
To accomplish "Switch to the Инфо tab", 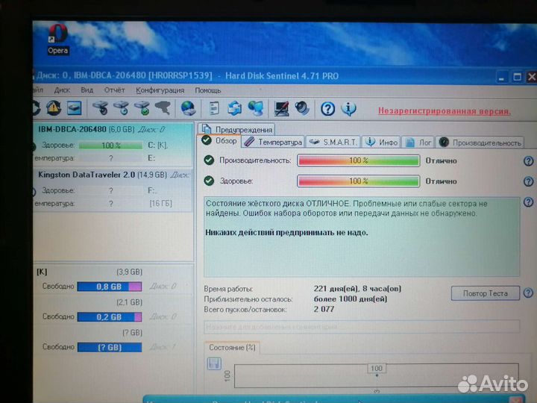I will [381, 142].
